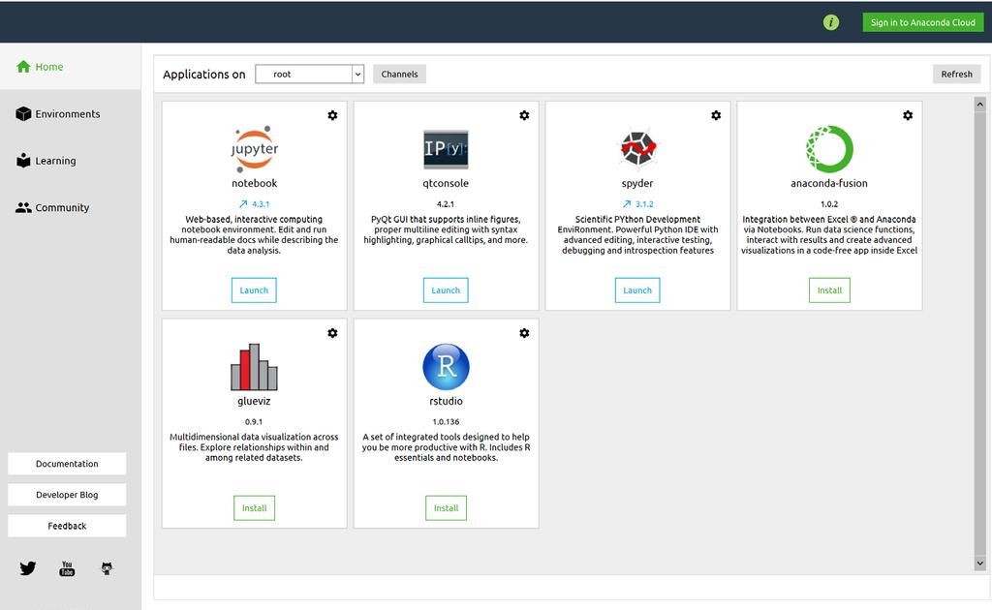Click the glueviz version 0.9.1 text
992x610 pixels.
254,421
